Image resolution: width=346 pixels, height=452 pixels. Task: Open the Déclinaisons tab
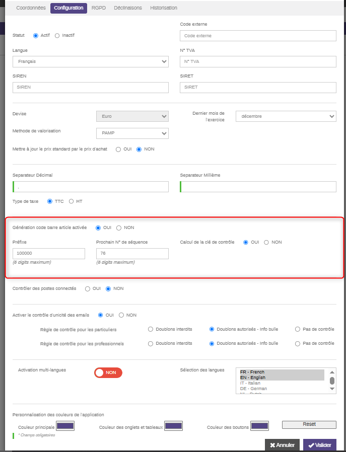click(x=128, y=8)
